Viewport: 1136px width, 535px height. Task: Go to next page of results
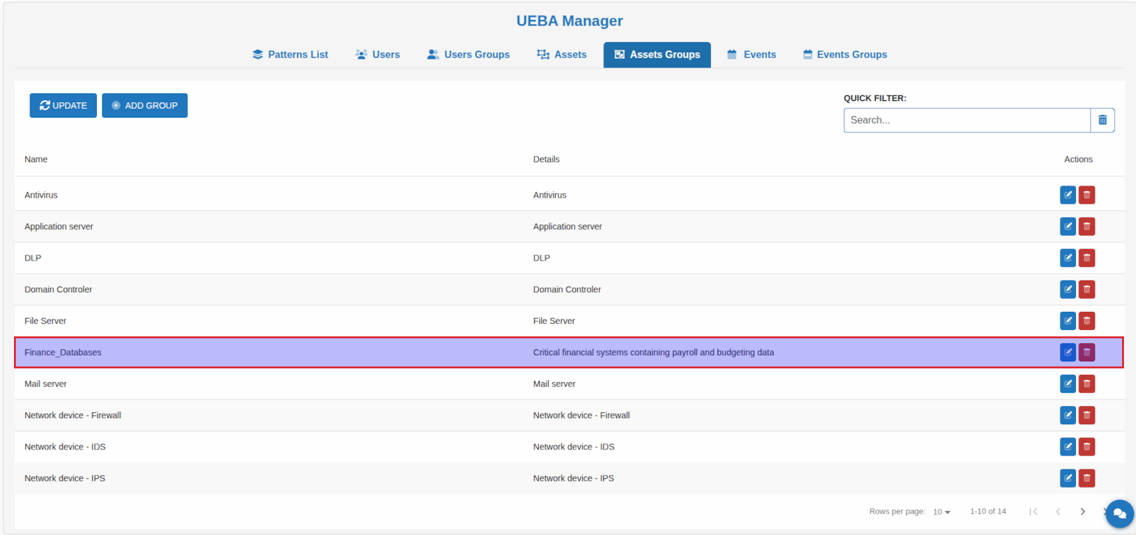pyautogui.click(x=1083, y=512)
